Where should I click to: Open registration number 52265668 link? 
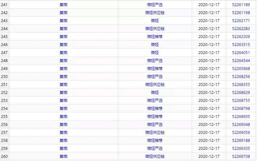tap(241, 68)
